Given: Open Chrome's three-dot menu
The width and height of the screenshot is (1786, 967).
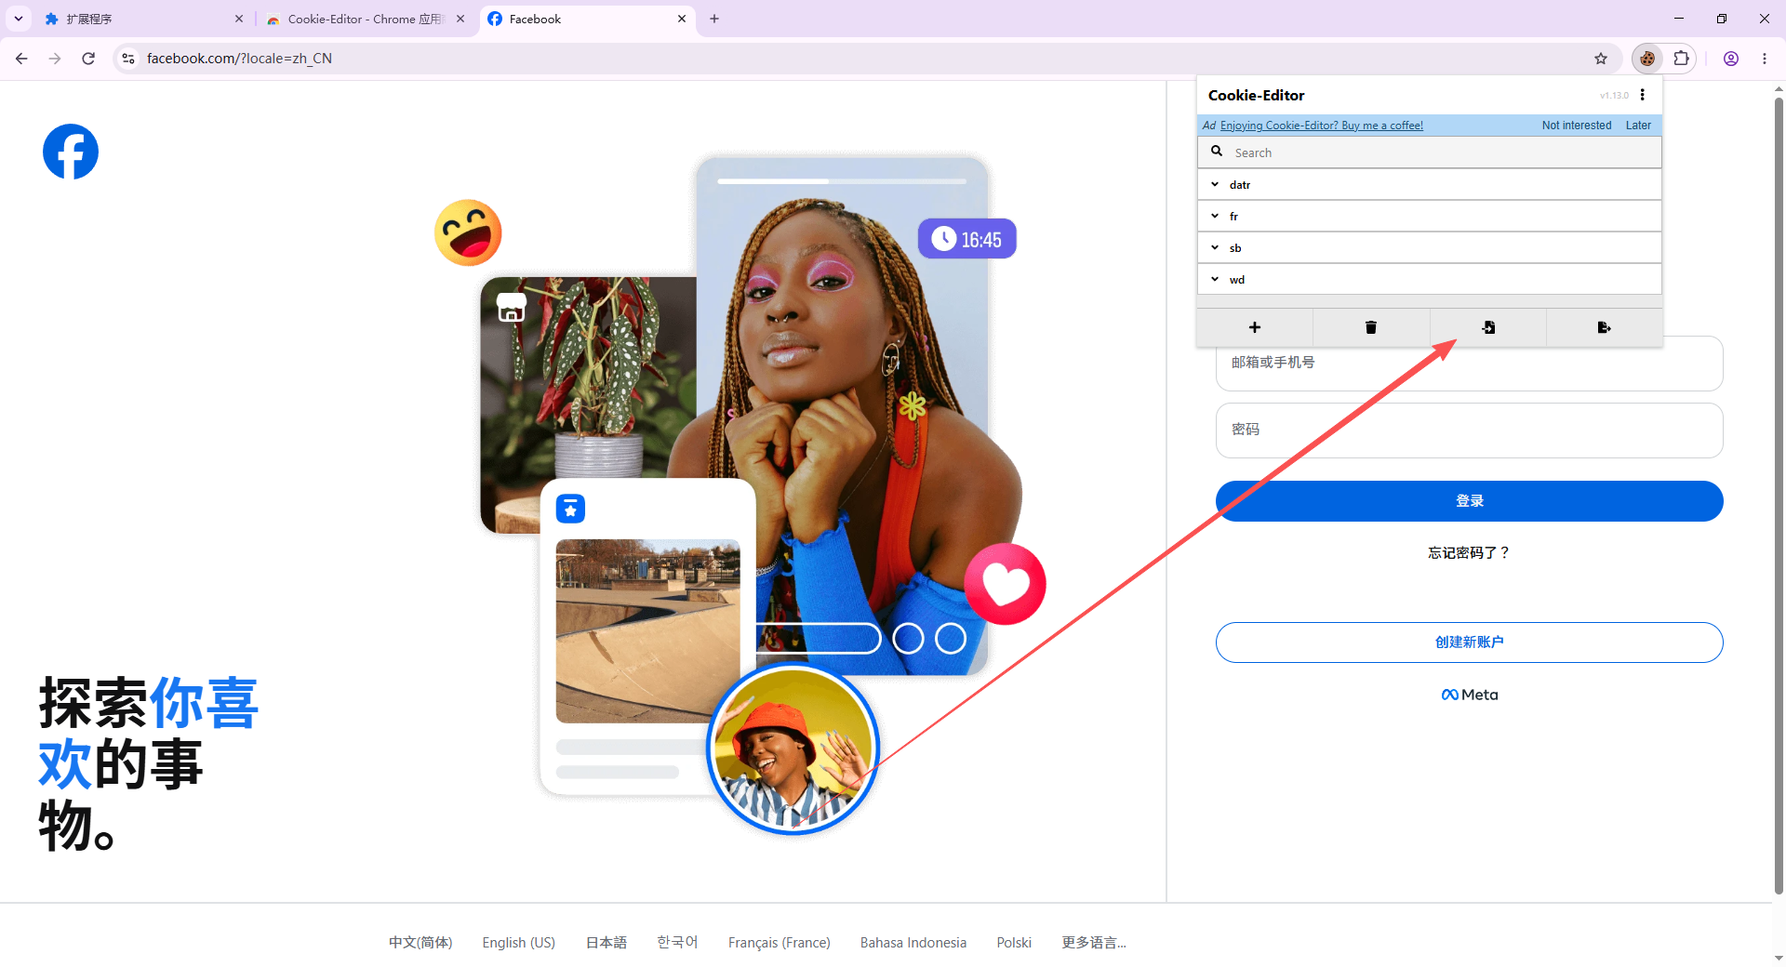Looking at the screenshot, I should [x=1765, y=59].
